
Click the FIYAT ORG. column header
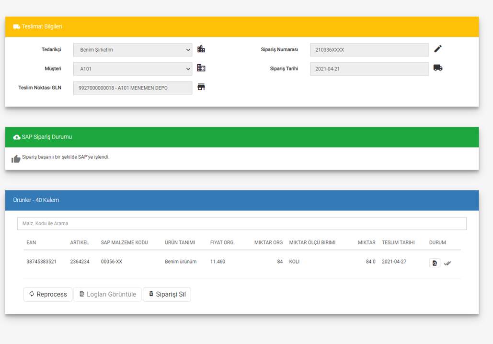222,242
